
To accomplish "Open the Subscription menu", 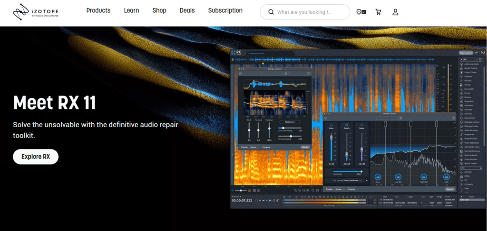I will pyautogui.click(x=225, y=10).
